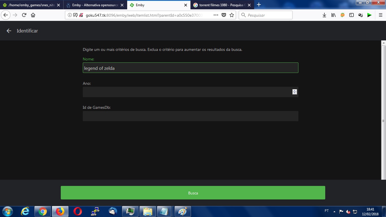Image resolution: width=386 pixels, height=217 pixels.
Task: Reload the current page
Action: [x=24, y=15]
